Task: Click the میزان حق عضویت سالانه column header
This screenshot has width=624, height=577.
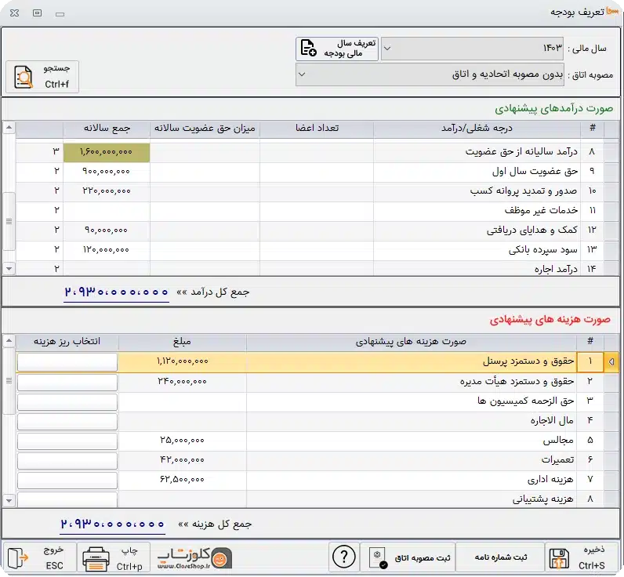Action: [205, 128]
